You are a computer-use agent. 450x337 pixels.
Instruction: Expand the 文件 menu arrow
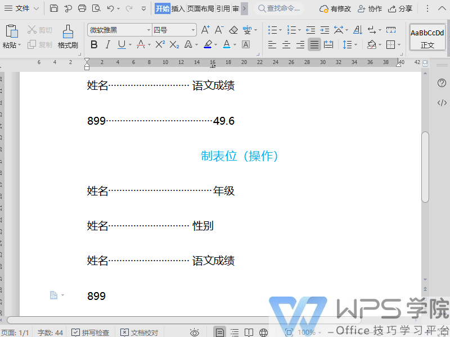pos(36,8)
